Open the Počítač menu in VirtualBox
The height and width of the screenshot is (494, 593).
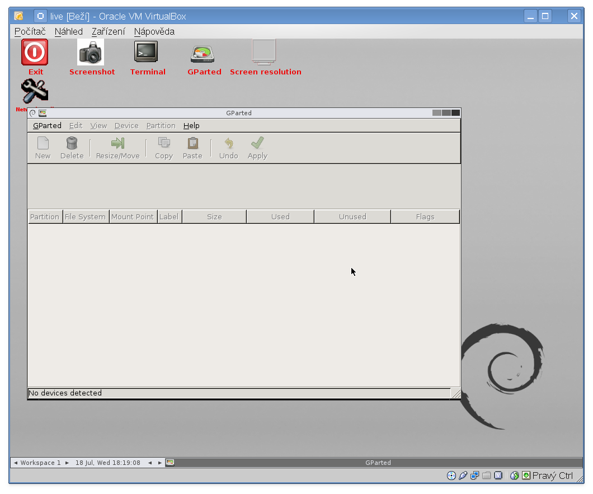30,31
